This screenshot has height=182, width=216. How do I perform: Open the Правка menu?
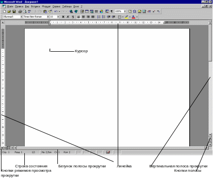pyautogui.click(x=19, y=6)
